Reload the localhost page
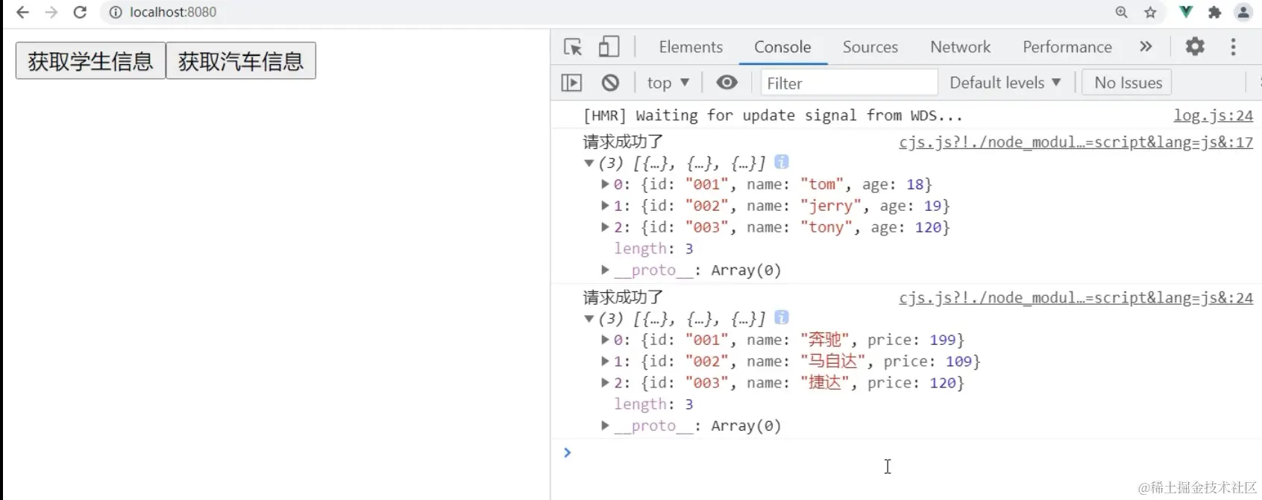1262x500 pixels. click(80, 12)
